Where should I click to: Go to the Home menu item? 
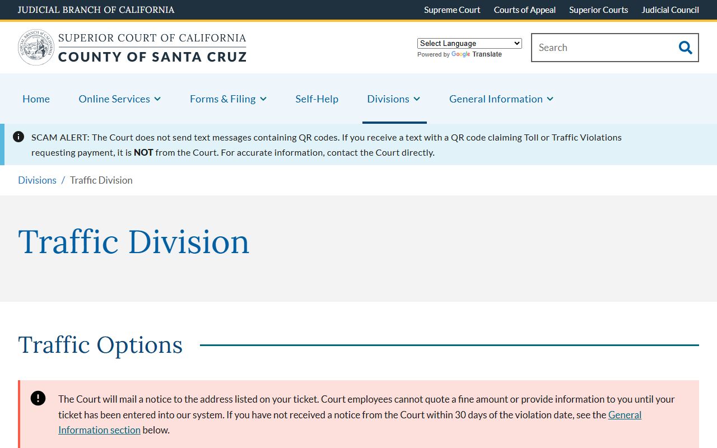pos(36,99)
